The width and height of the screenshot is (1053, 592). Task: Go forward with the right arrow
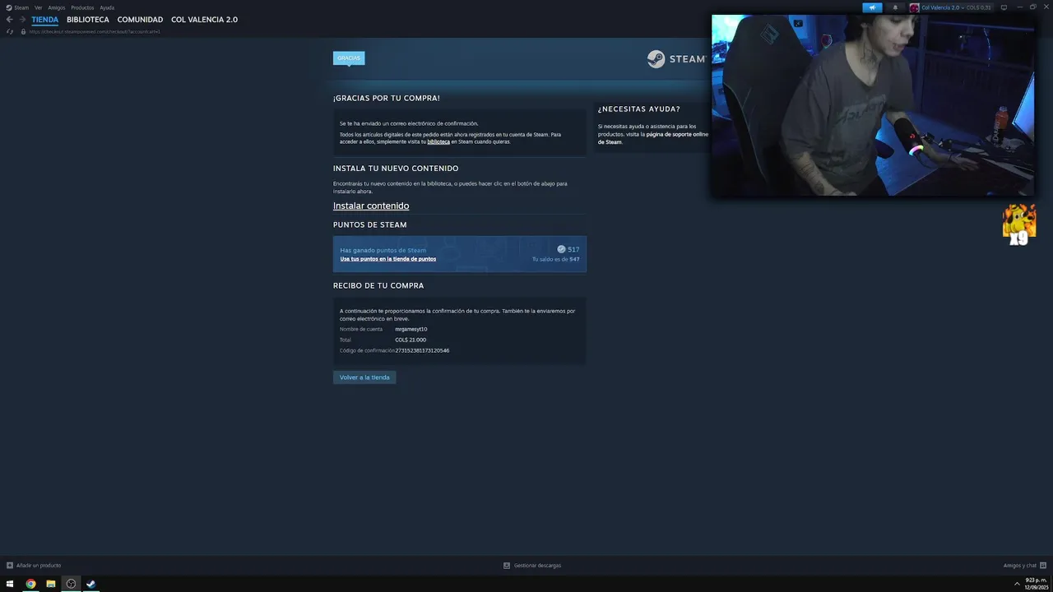pyautogui.click(x=22, y=20)
